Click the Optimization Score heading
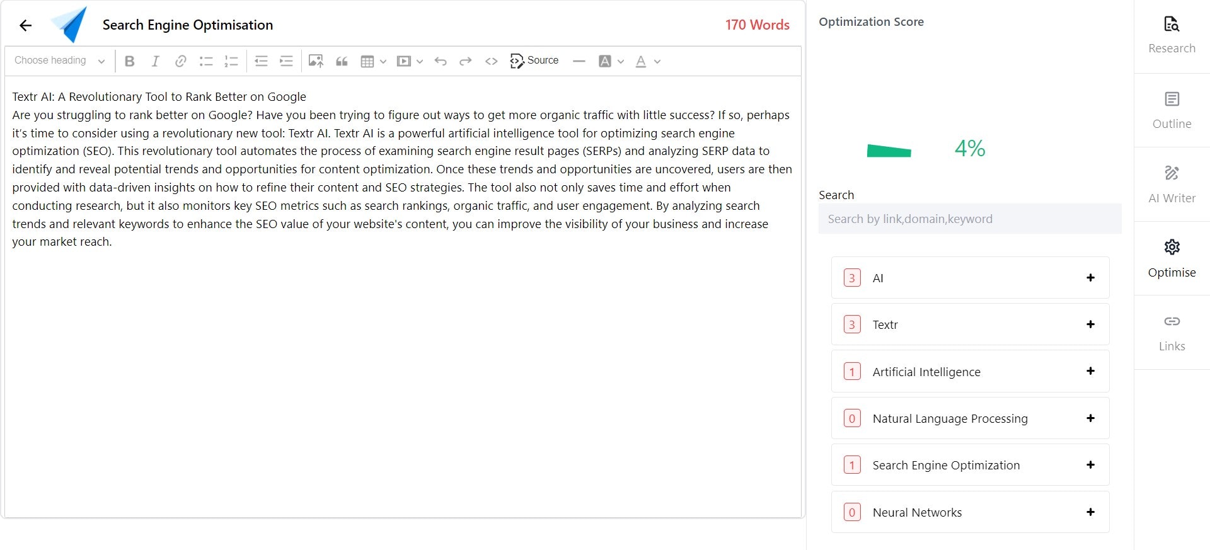Viewport: 1210px width, 550px height. (871, 21)
